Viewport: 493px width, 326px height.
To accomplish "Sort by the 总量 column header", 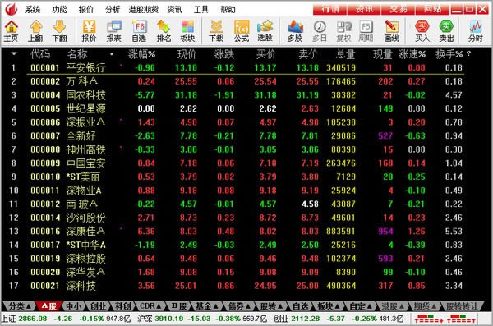I will click(345, 54).
